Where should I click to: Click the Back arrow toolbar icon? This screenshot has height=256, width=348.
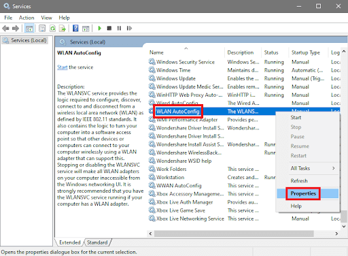5,29
